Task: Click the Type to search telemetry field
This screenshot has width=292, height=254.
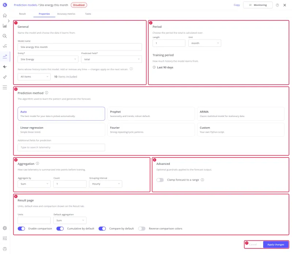Action: pyautogui.click(x=61, y=147)
